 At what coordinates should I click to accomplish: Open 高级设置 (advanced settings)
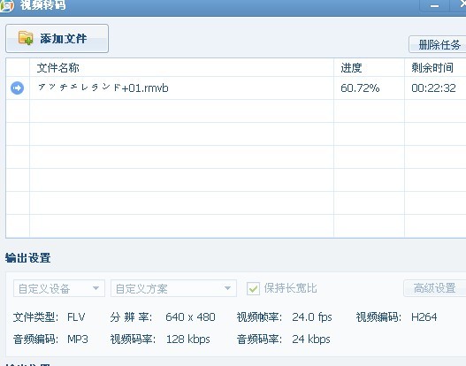point(434,288)
